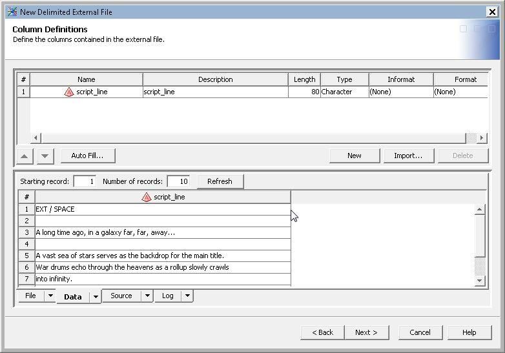Screen dimensions: 505x353
Task: Click the Format column header
Action: click(x=461, y=79)
